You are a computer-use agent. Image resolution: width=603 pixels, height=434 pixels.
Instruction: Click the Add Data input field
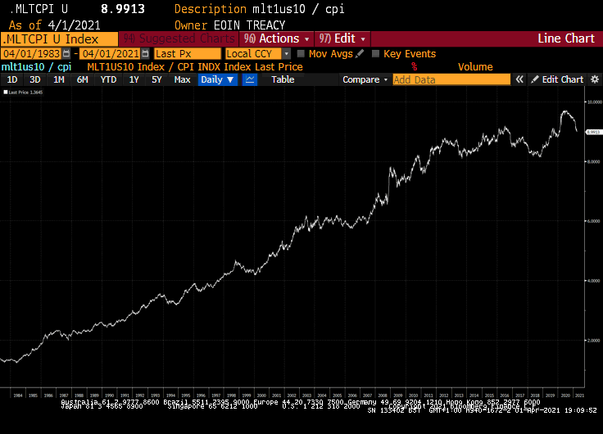click(451, 79)
